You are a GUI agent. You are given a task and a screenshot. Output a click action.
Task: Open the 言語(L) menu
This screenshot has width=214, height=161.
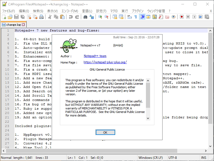[87, 11]
